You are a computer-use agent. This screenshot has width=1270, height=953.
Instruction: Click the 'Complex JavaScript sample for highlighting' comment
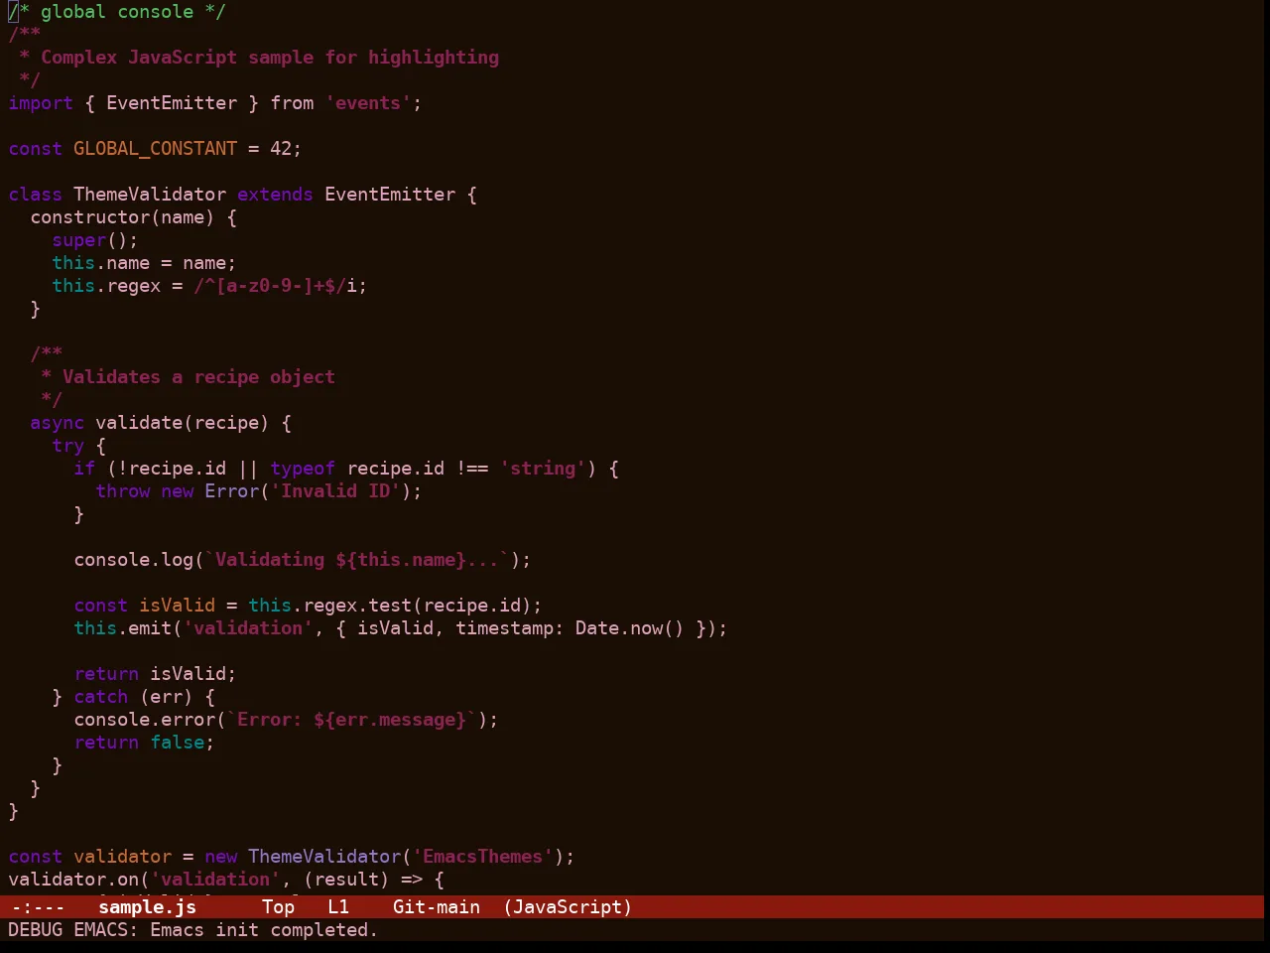270,58
